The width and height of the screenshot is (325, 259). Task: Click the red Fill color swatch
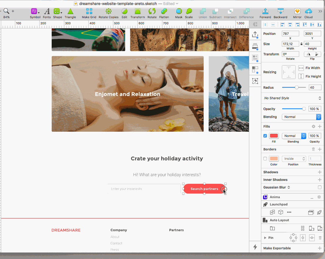click(274, 136)
